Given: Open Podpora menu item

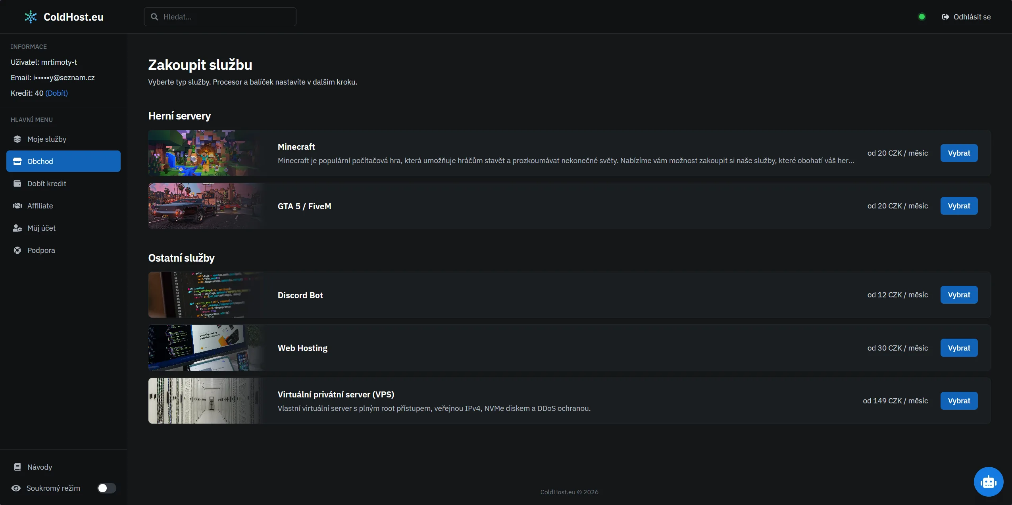Looking at the screenshot, I should coord(63,250).
